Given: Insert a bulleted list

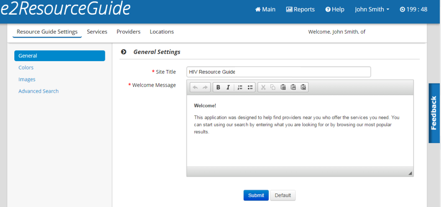Looking at the screenshot, I should [x=250, y=87].
